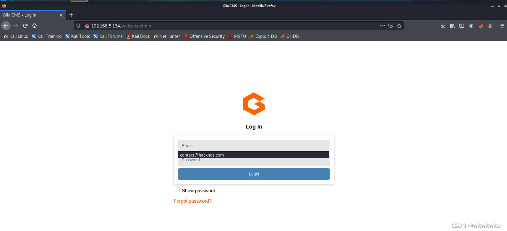The height and width of the screenshot is (231, 507).
Task: Show insecure connection padlock info
Action: click(87, 26)
